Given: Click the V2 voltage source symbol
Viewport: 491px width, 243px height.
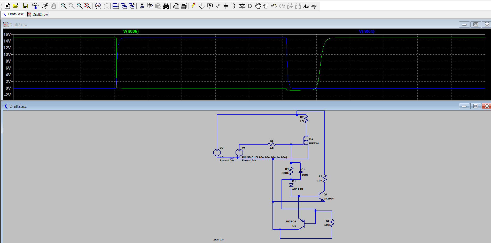Looking at the screenshot, I should pyautogui.click(x=217, y=153).
